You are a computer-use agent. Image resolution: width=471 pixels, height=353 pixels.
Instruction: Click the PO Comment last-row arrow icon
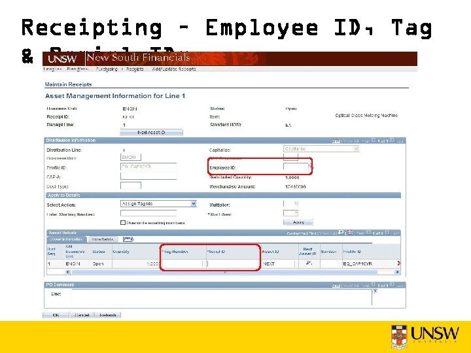pos(392,284)
